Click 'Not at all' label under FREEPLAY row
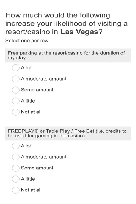The width and height of the screenshot is (136, 204). 31,190
